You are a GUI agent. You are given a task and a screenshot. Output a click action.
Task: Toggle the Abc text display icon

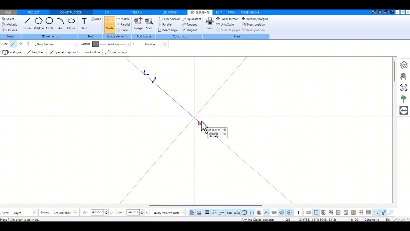[229, 212]
